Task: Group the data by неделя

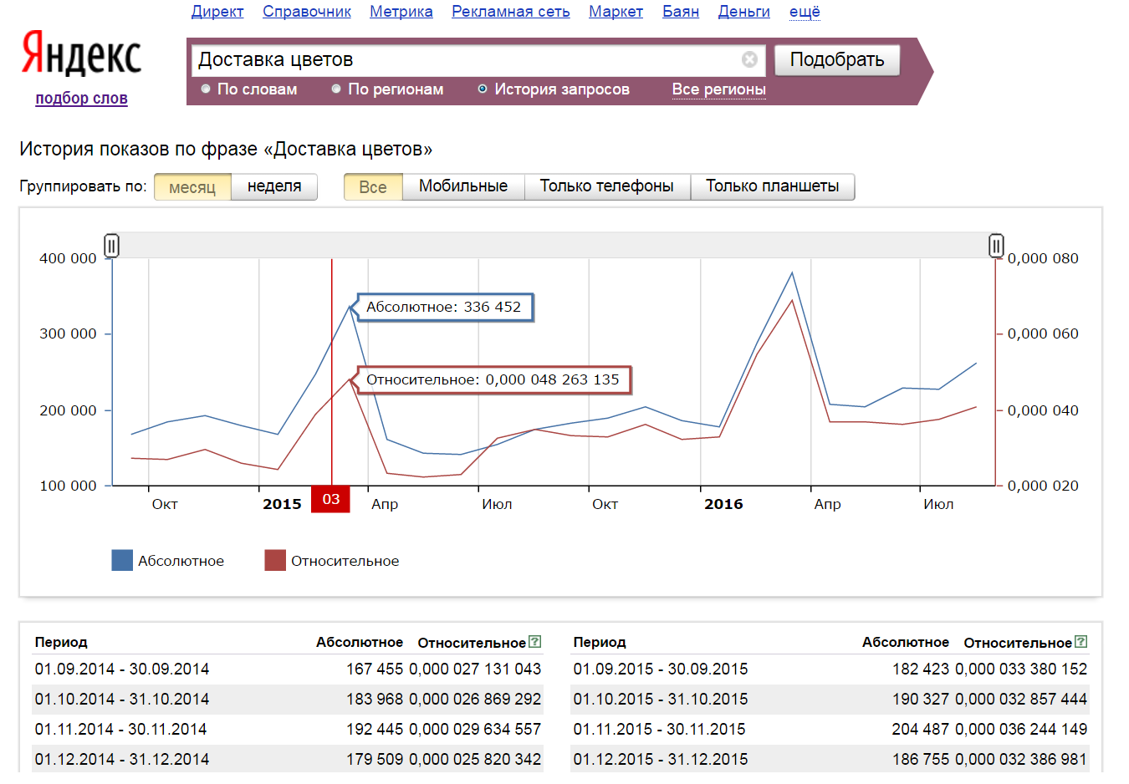Action: (x=274, y=186)
